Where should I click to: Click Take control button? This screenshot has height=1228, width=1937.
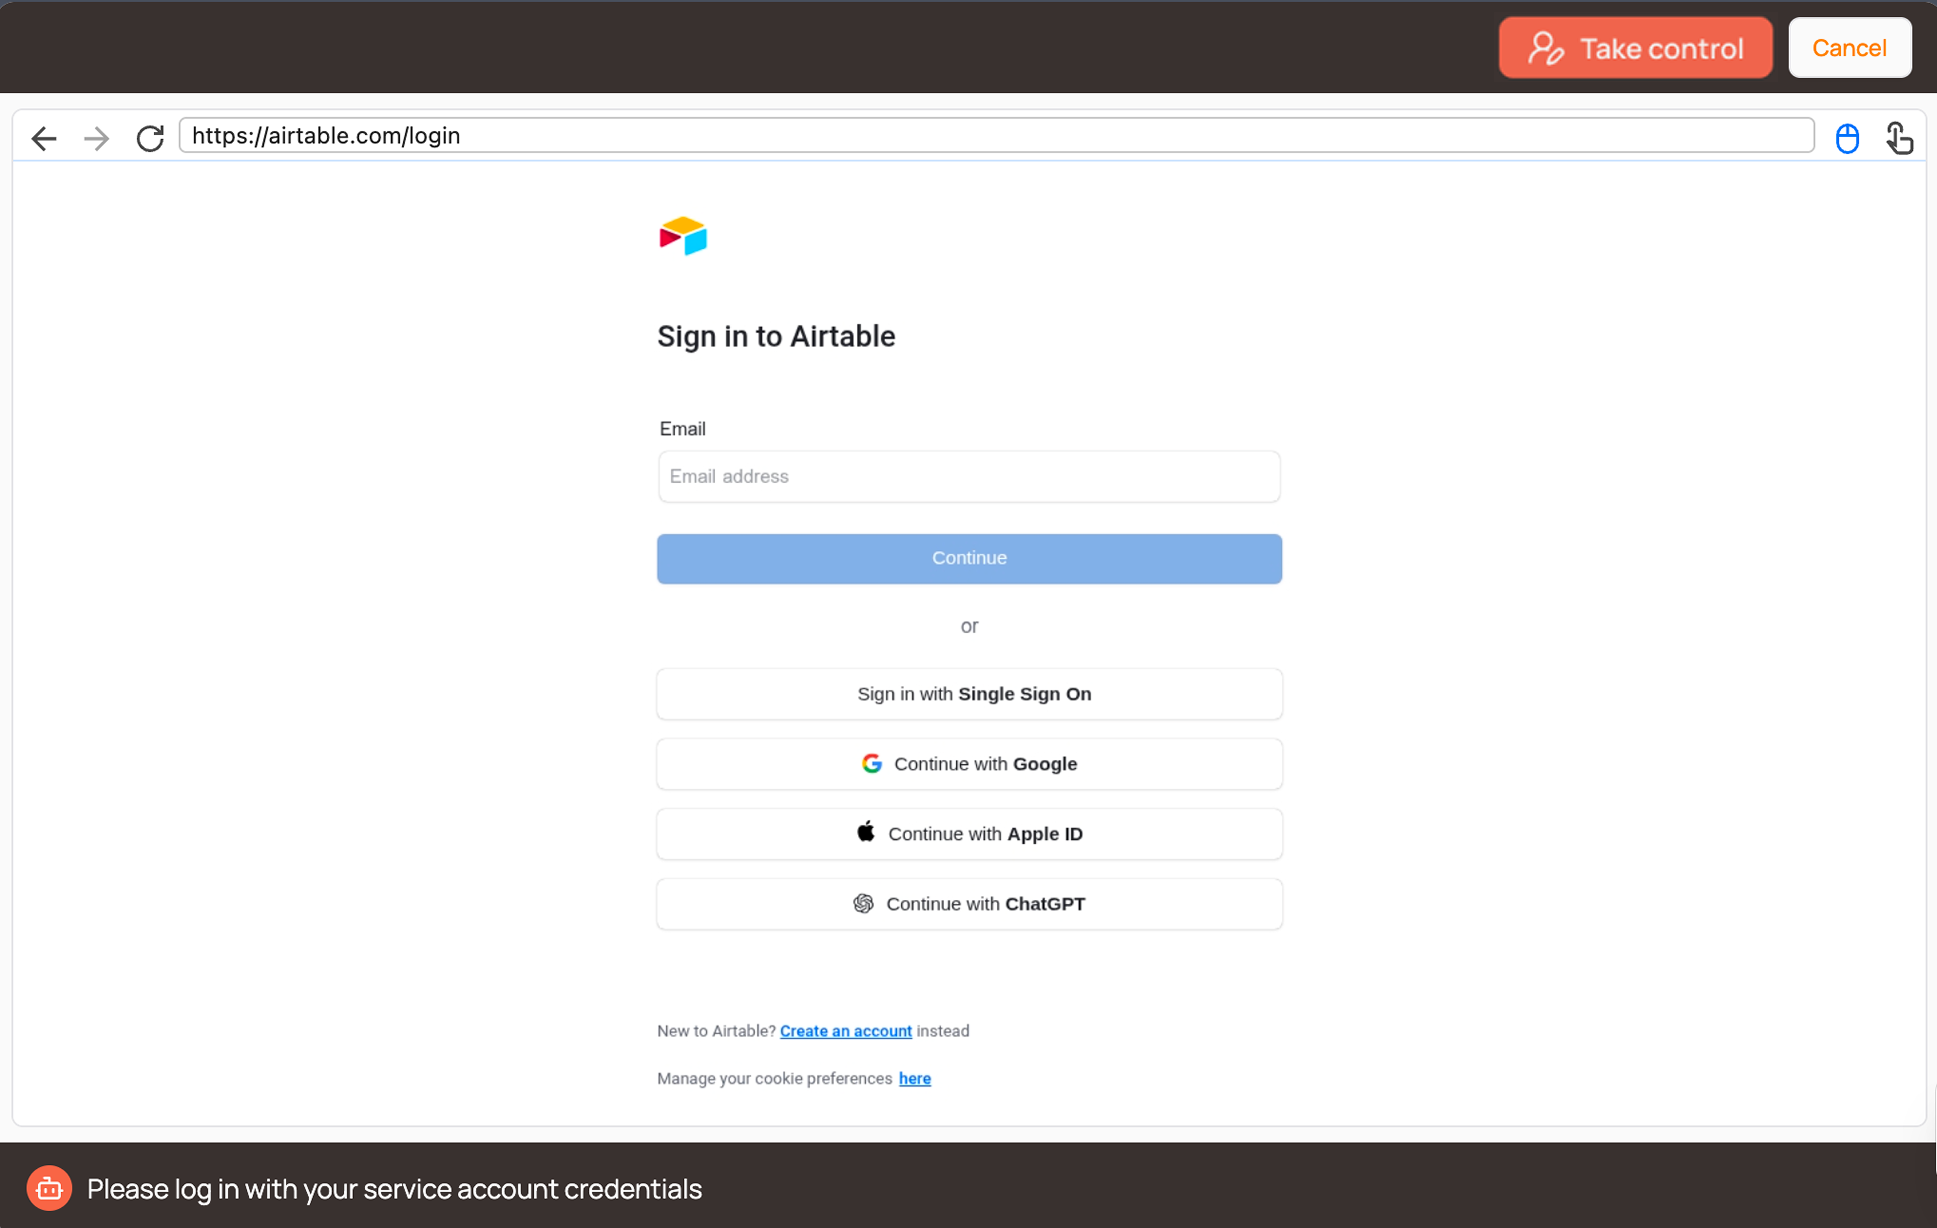pos(1635,48)
